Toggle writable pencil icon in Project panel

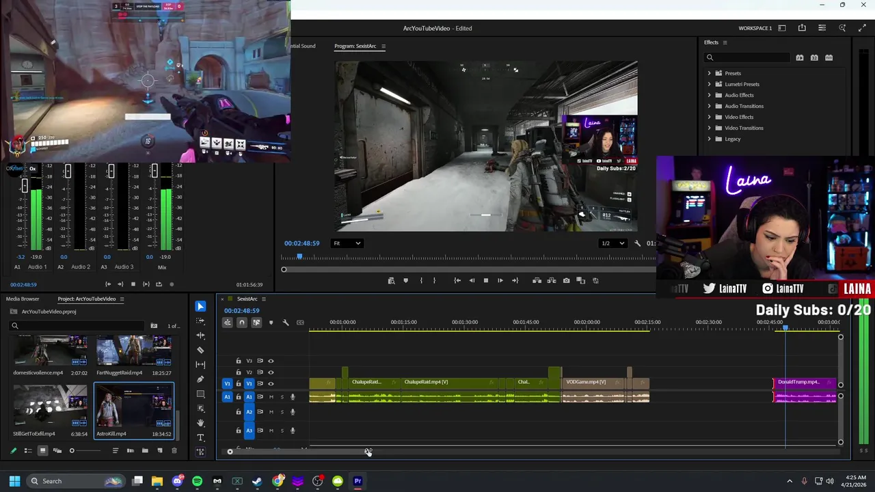tap(13, 451)
